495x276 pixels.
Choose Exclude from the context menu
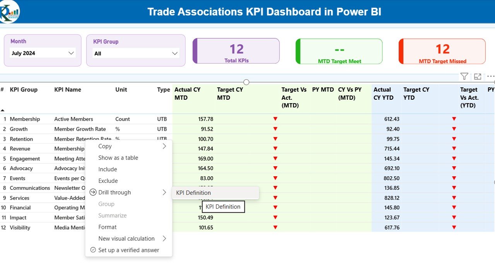point(108,181)
